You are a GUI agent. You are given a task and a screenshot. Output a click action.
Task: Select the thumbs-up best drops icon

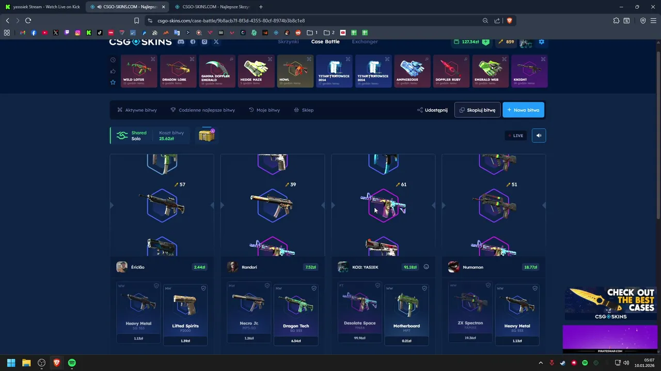click(113, 71)
